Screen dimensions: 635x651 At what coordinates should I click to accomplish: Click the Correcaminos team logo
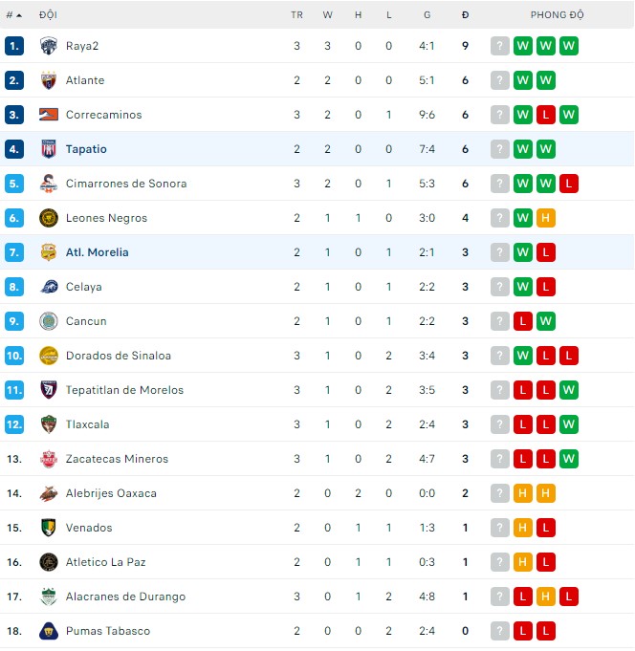[49, 115]
